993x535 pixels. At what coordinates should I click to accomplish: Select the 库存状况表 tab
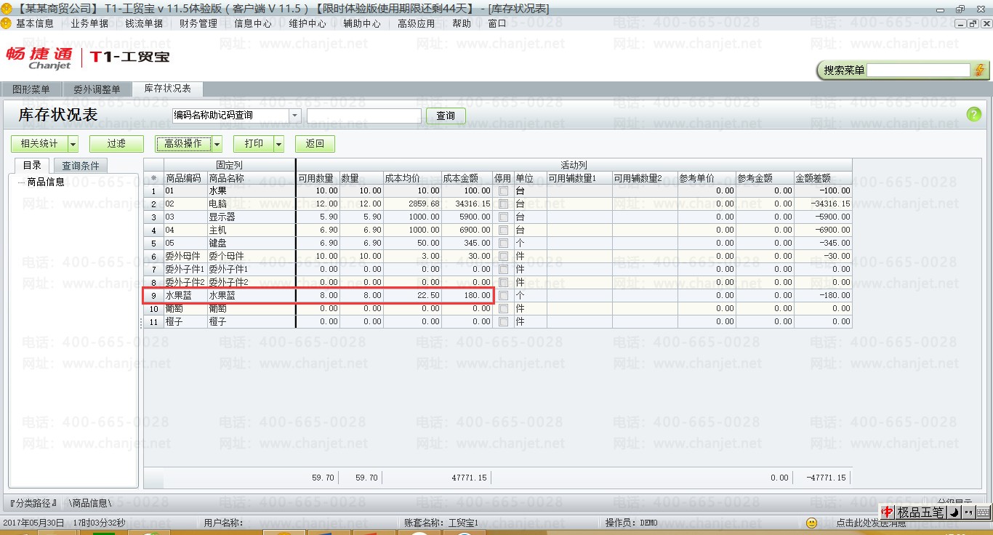point(167,89)
